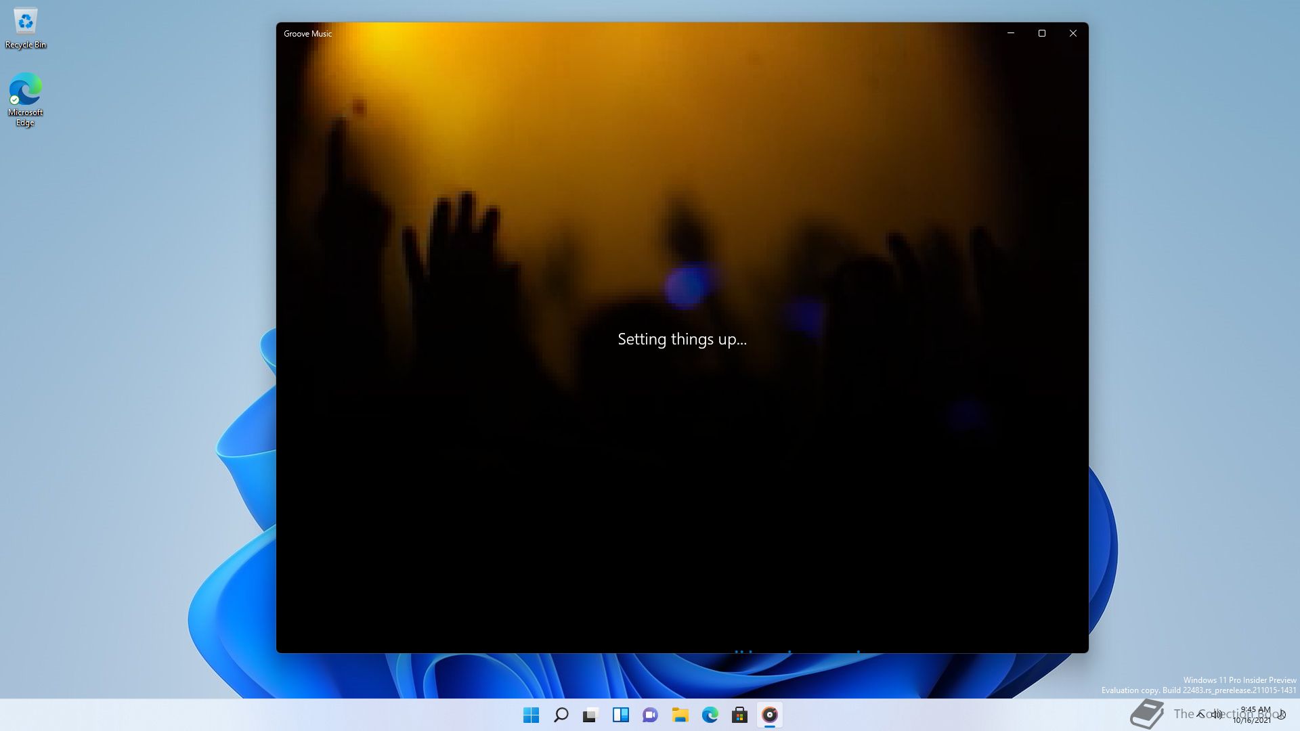
Task: Open the volume speaker tray icon
Action: (1217, 714)
